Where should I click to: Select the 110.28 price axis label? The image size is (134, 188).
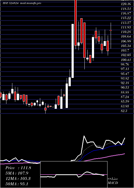[x=126, y=32]
